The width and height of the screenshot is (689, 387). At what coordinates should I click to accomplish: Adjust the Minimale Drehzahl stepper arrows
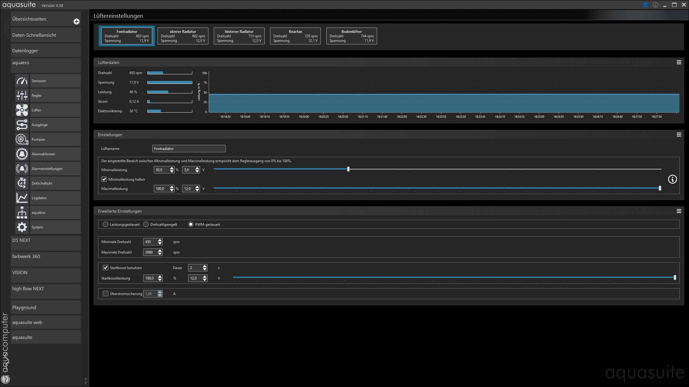(x=160, y=242)
